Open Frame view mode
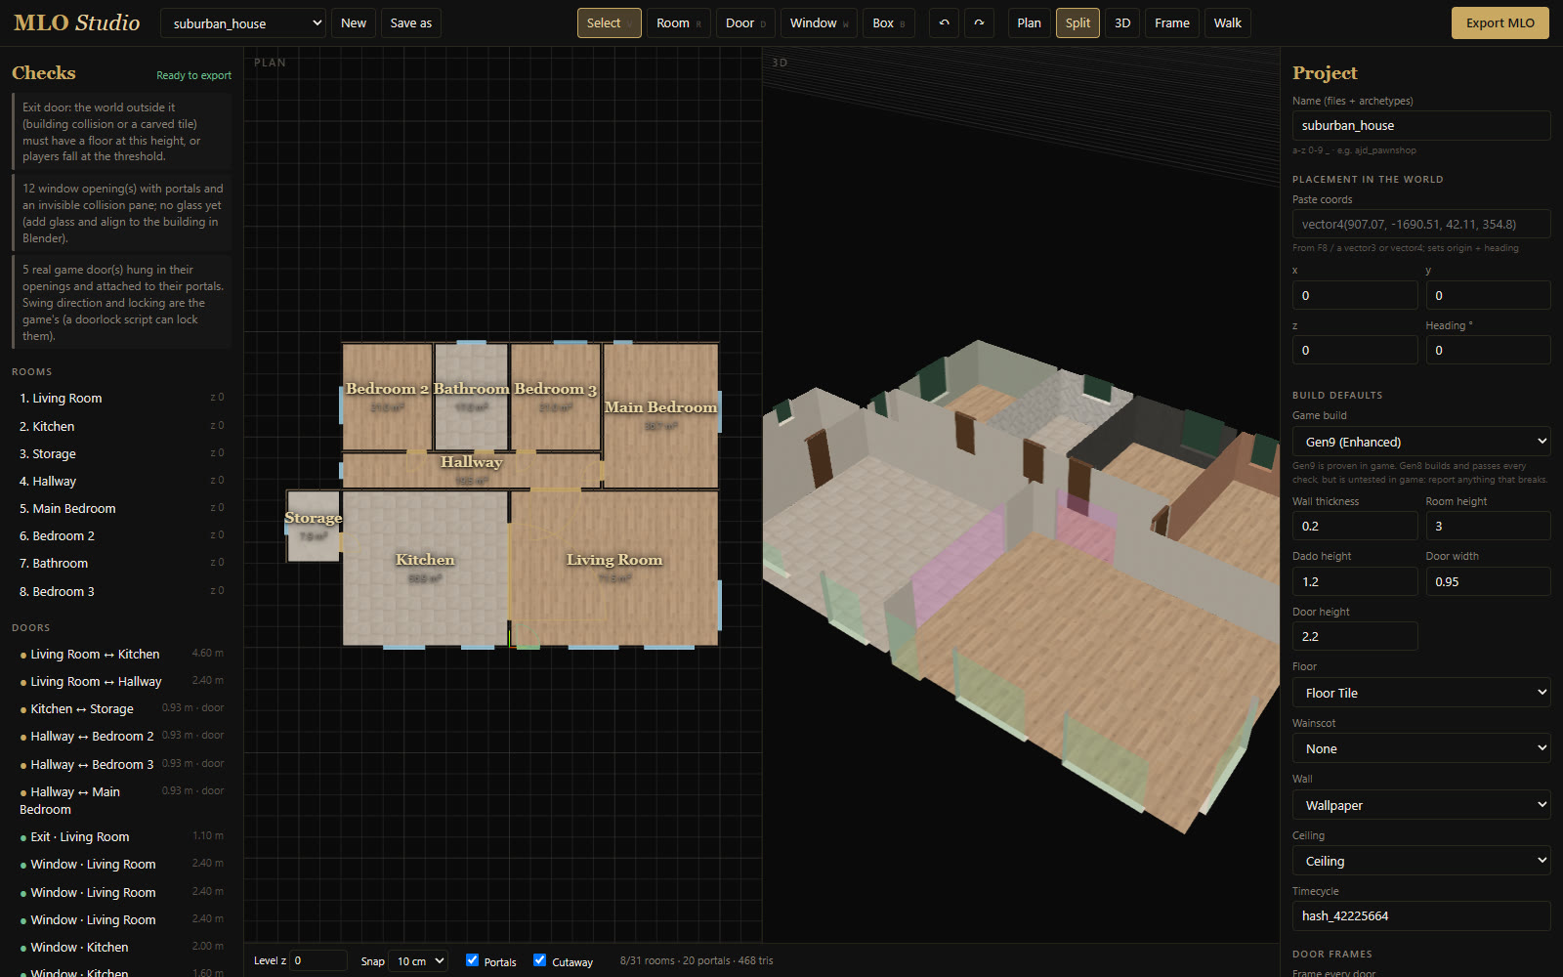This screenshot has height=977, width=1563. [x=1171, y=22]
